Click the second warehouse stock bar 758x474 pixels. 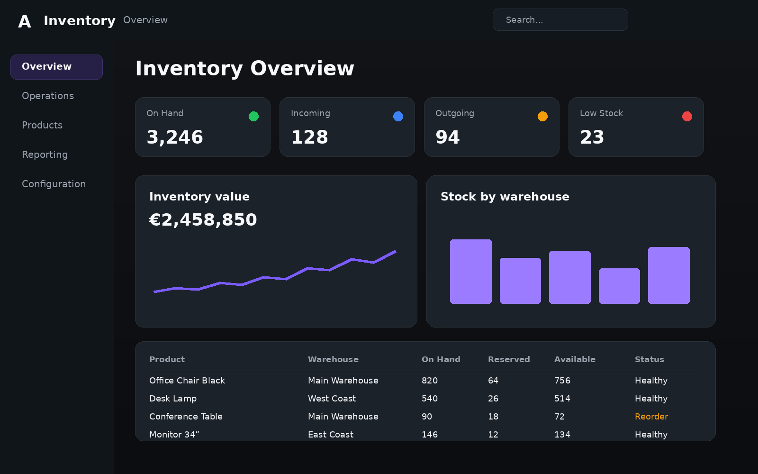(x=520, y=281)
